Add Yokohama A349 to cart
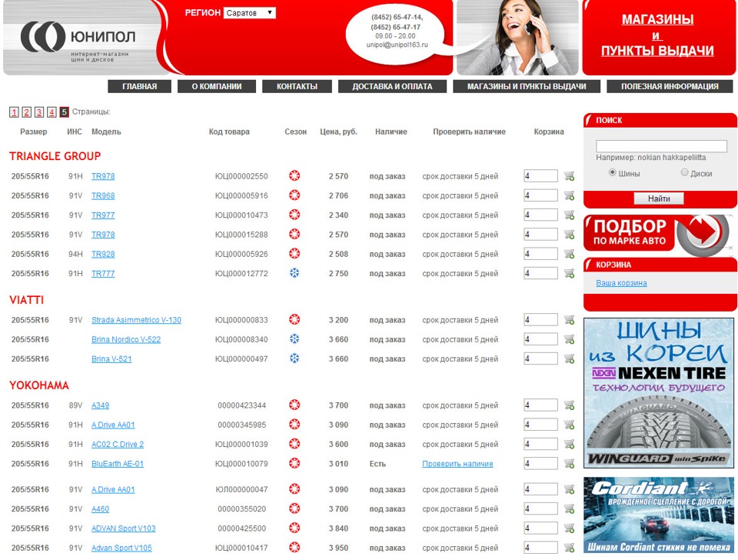This screenshot has height=560, width=738. click(x=569, y=405)
